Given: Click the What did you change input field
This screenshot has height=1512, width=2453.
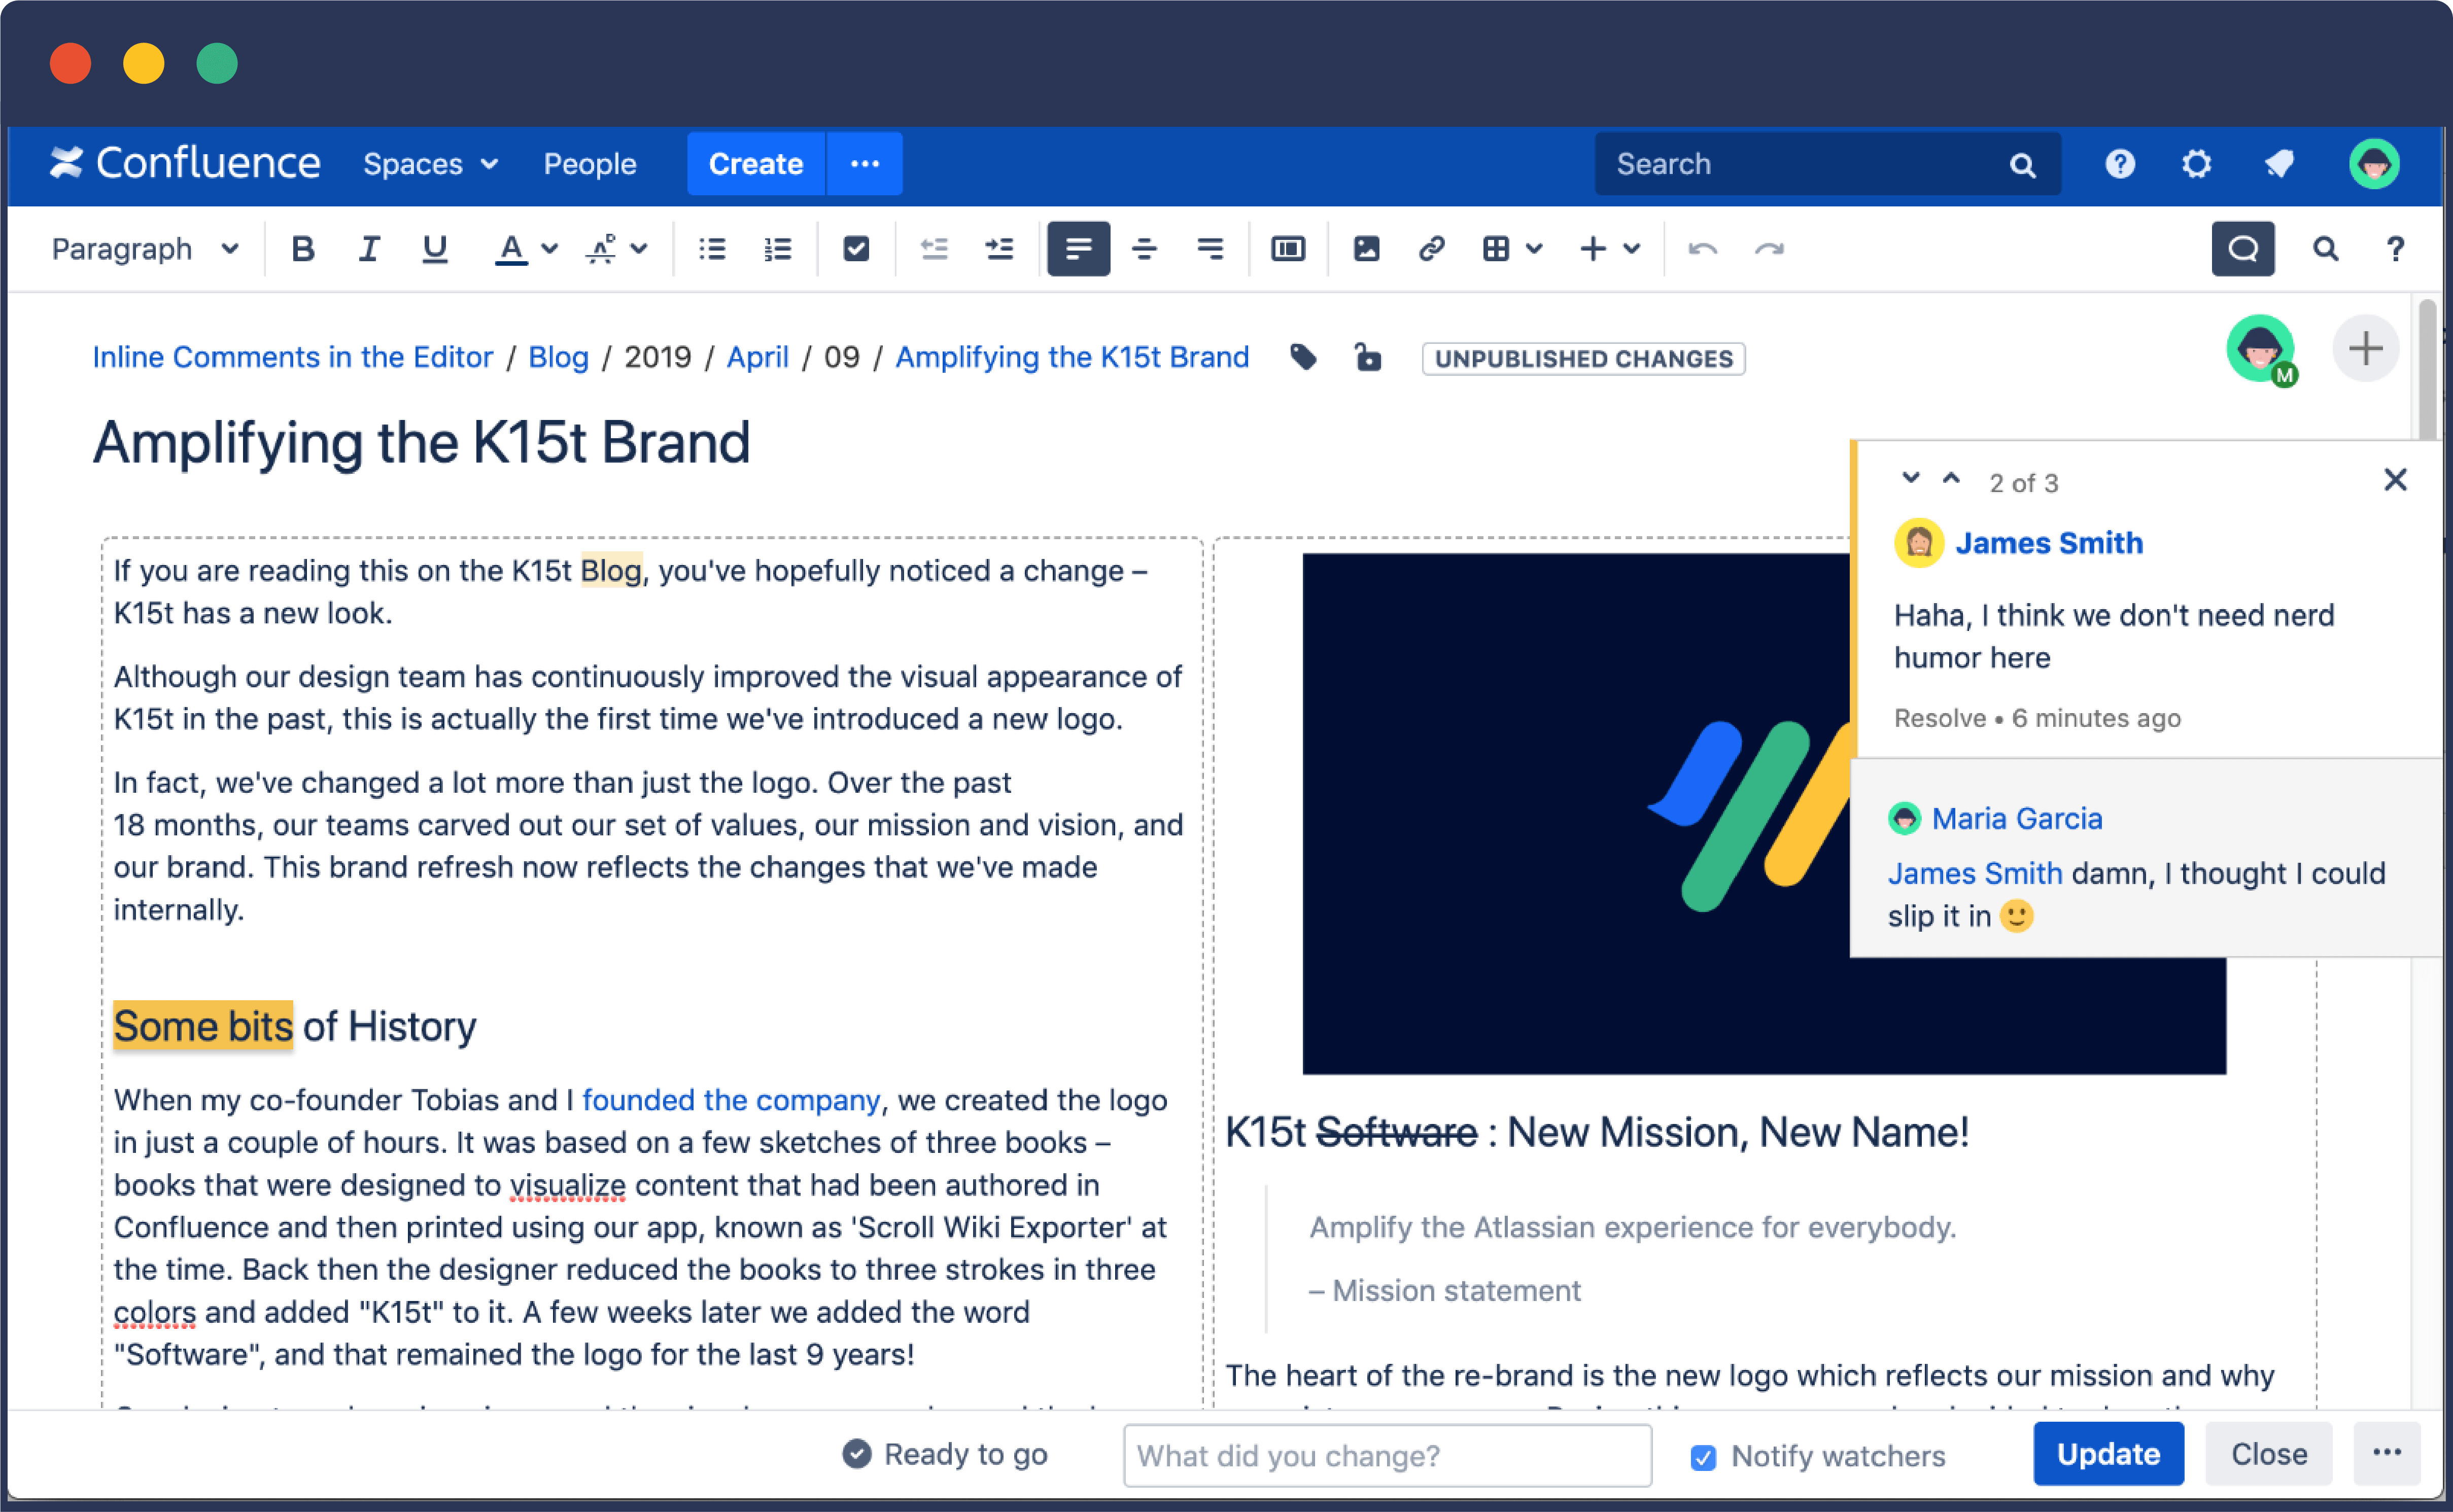Looking at the screenshot, I should 1386,1453.
